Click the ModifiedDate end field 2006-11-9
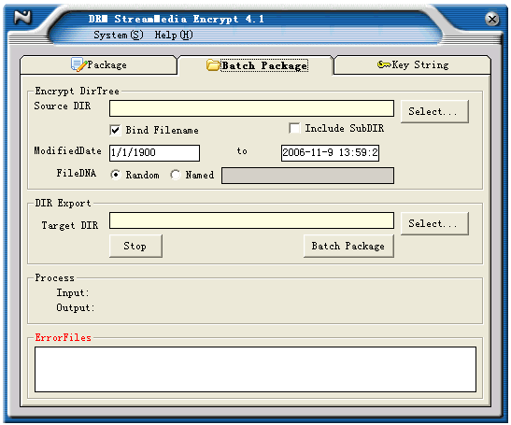 pyautogui.click(x=330, y=153)
